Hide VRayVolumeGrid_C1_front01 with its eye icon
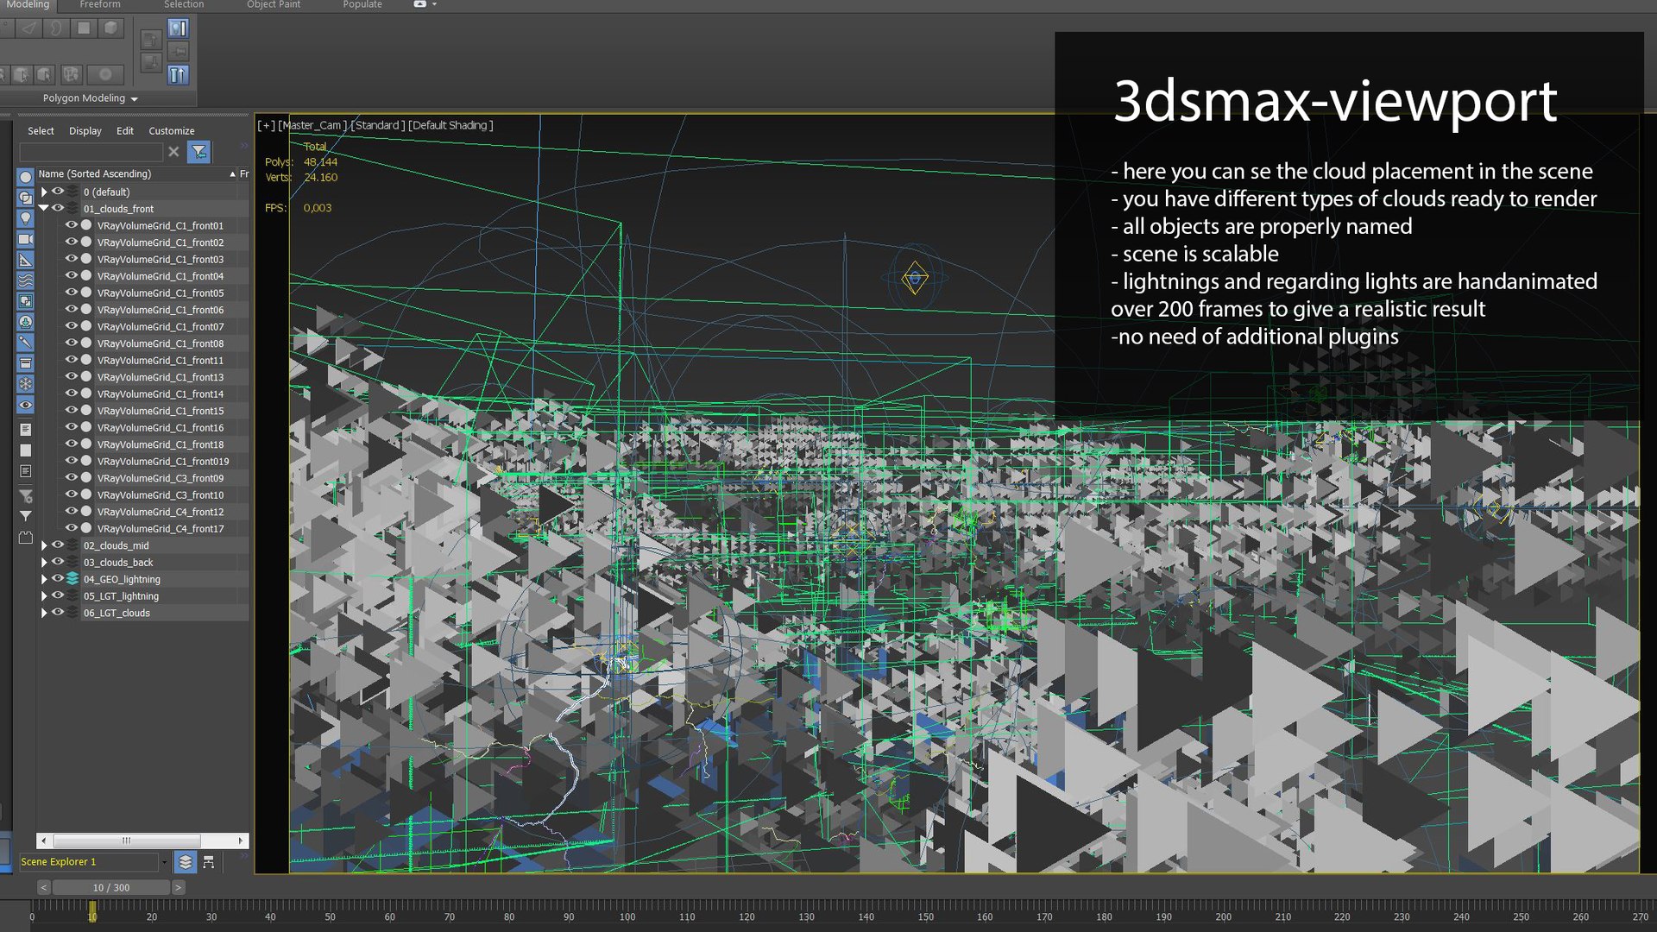The image size is (1657, 932). (x=72, y=225)
